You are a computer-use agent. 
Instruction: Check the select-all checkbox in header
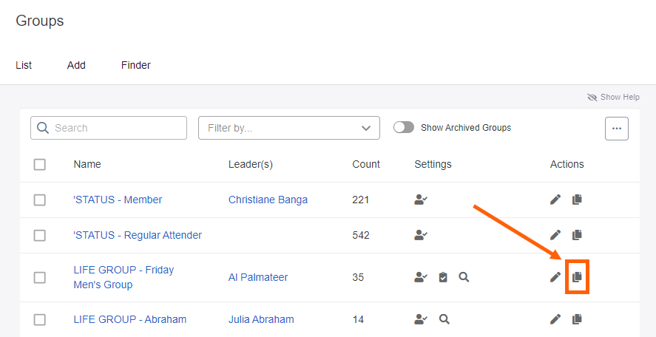click(40, 164)
